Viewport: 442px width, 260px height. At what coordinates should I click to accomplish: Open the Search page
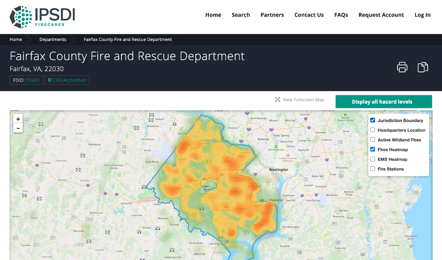[x=241, y=15]
